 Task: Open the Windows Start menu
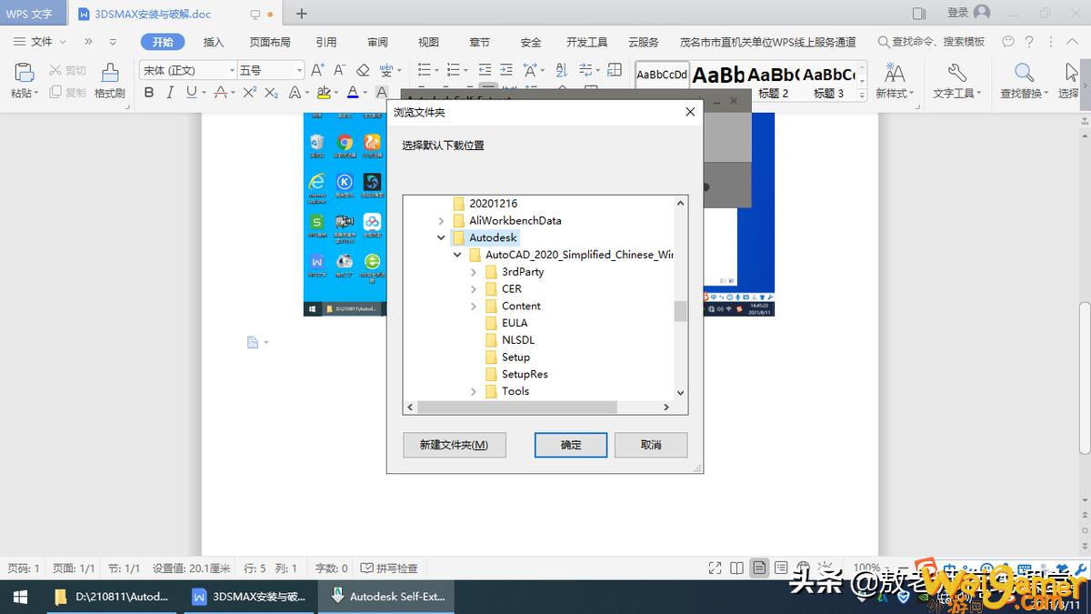19,597
